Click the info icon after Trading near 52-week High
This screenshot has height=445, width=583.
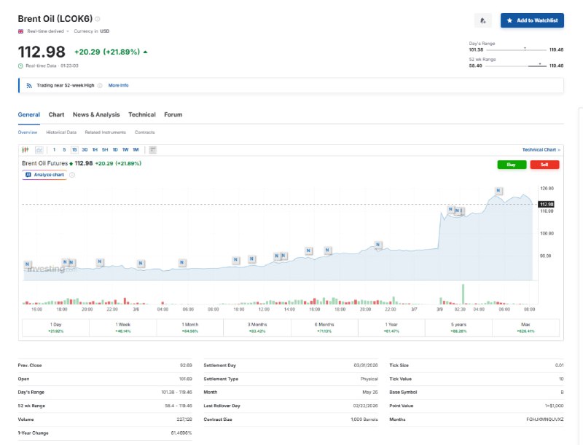click(x=100, y=85)
